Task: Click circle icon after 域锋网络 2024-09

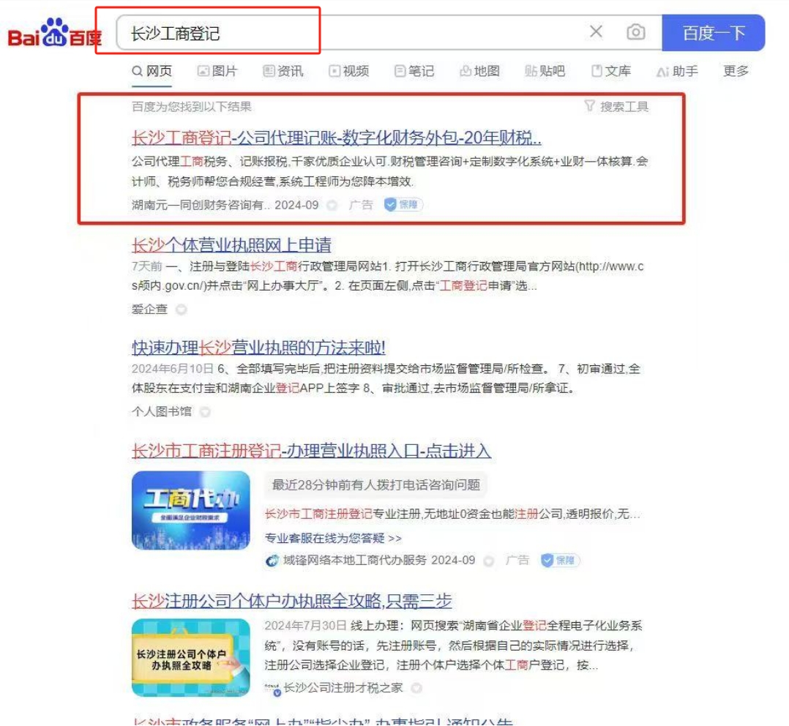Action: [x=488, y=561]
